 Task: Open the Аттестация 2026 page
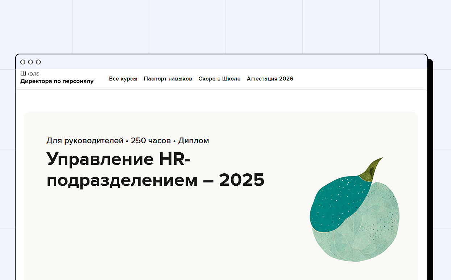pyautogui.click(x=270, y=79)
